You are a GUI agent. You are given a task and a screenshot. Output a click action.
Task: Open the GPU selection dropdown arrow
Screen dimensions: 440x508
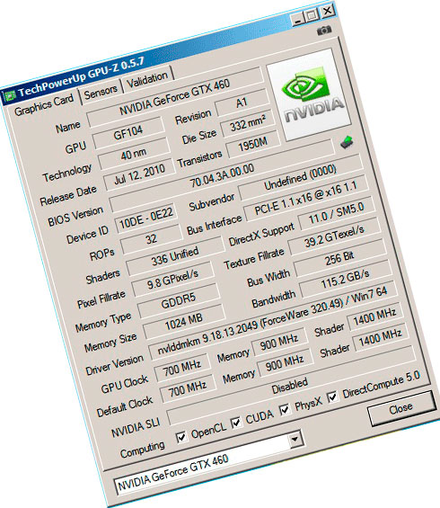[295, 440]
